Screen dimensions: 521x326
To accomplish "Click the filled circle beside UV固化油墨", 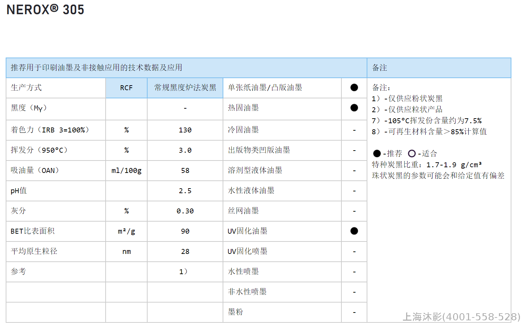I will pyautogui.click(x=354, y=230).
